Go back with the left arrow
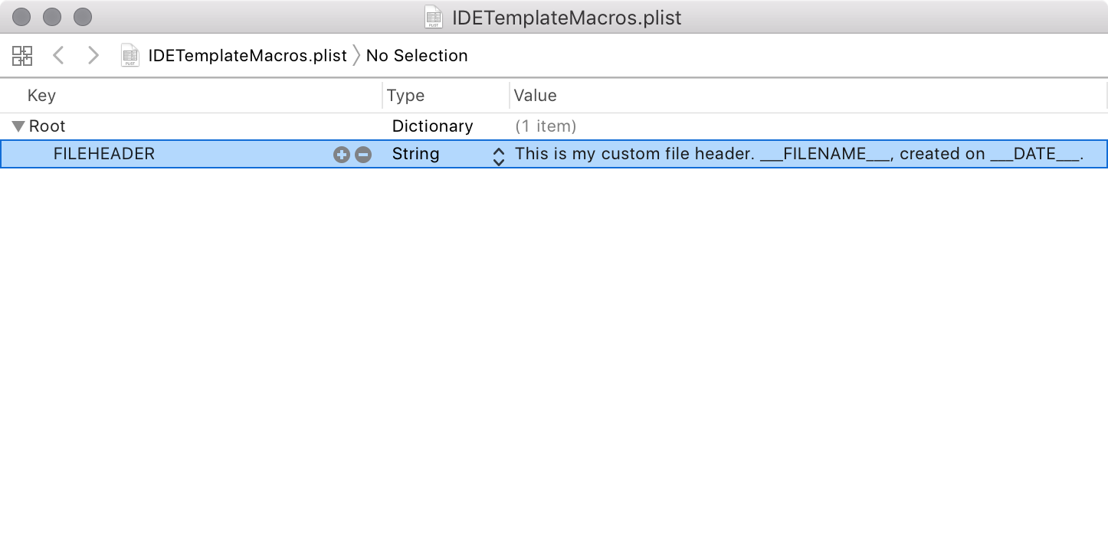The image size is (1108, 536). click(x=58, y=56)
